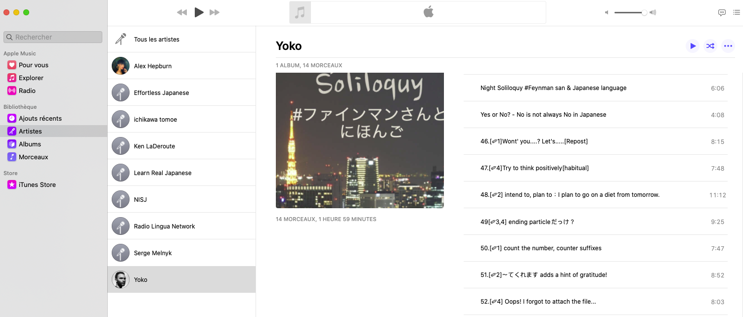Click the Soliloquy album artwork
The width and height of the screenshot is (743, 317).
(360, 140)
